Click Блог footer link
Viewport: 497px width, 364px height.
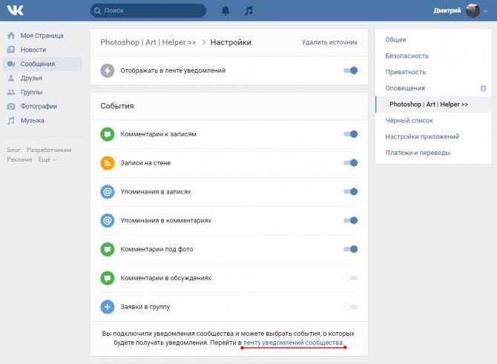13,150
